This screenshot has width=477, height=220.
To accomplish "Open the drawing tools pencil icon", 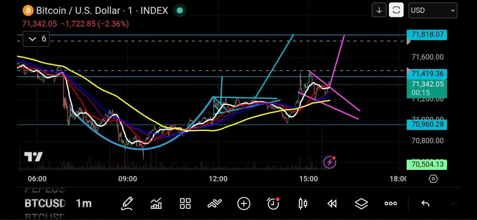I will click(x=127, y=204).
